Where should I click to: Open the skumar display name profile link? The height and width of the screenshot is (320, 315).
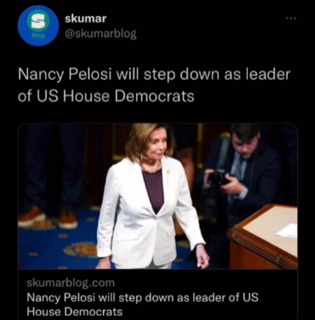86,19
